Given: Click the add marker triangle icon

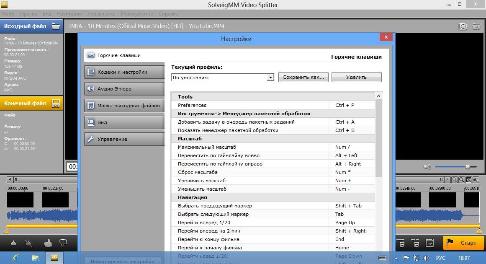Looking at the screenshot, I should pyautogui.click(x=14, y=243).
